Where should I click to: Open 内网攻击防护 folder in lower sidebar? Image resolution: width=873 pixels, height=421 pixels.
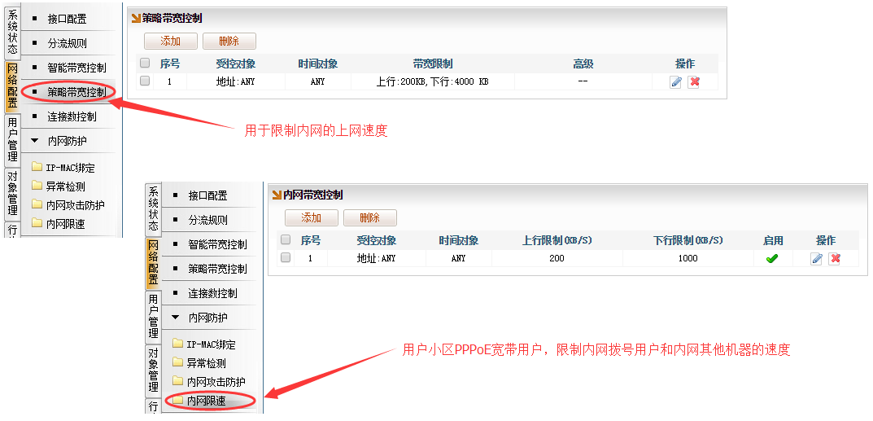coord(209,381)
